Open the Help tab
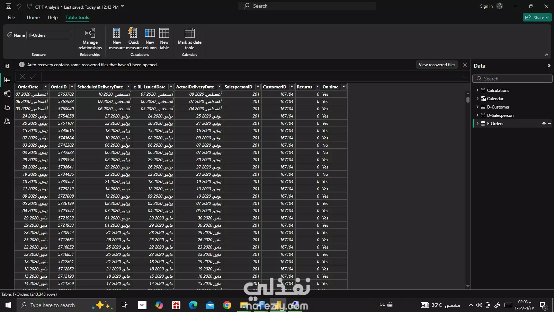The width and height of the screenshot is (554, 312). pos(53,17)
